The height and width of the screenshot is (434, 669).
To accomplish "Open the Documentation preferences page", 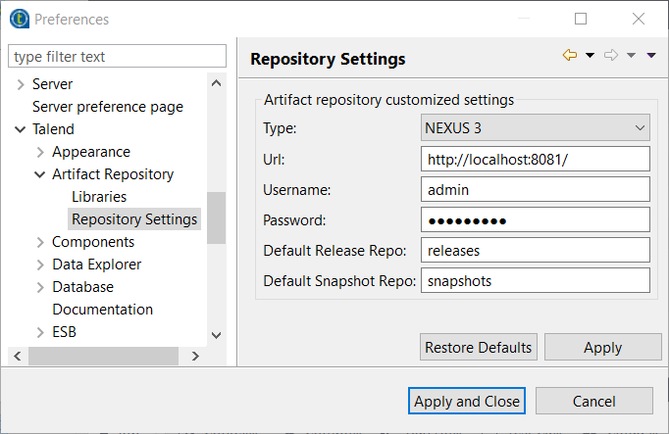I will [102, 310].
